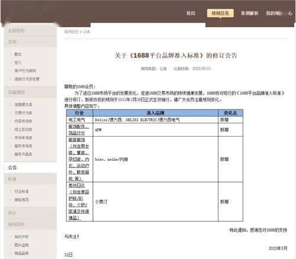This screenshot has width=296, height=259.
Task: Click the 服装服饰 industry cell
Action: point(79,159)
